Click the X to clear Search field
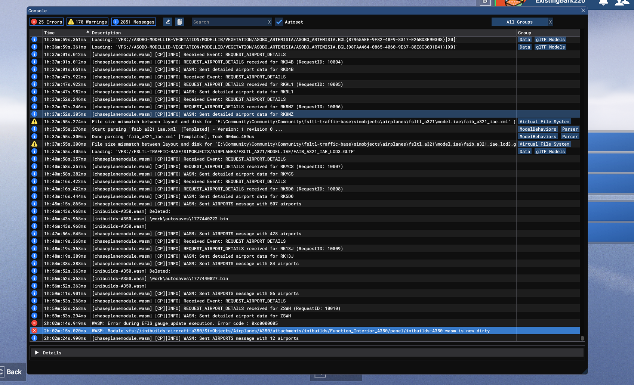 tap(269, 22)
